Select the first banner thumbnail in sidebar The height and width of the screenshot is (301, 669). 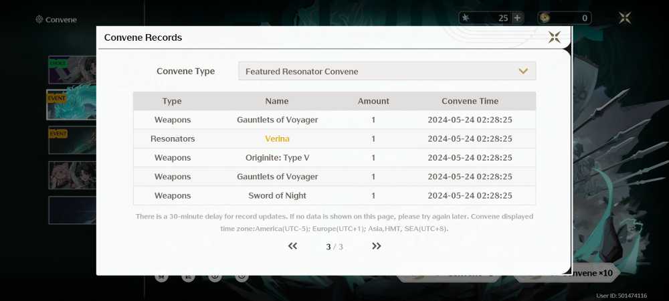72,70
